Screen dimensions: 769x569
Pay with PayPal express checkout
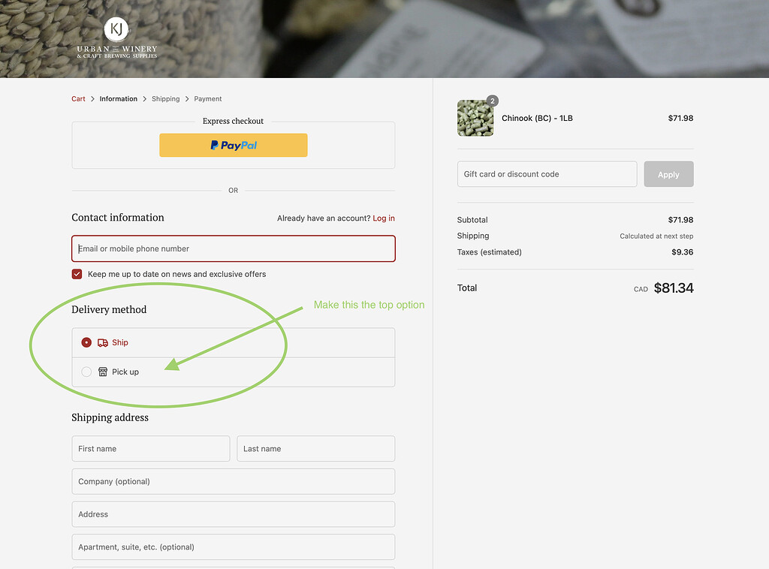click(234, 145)
